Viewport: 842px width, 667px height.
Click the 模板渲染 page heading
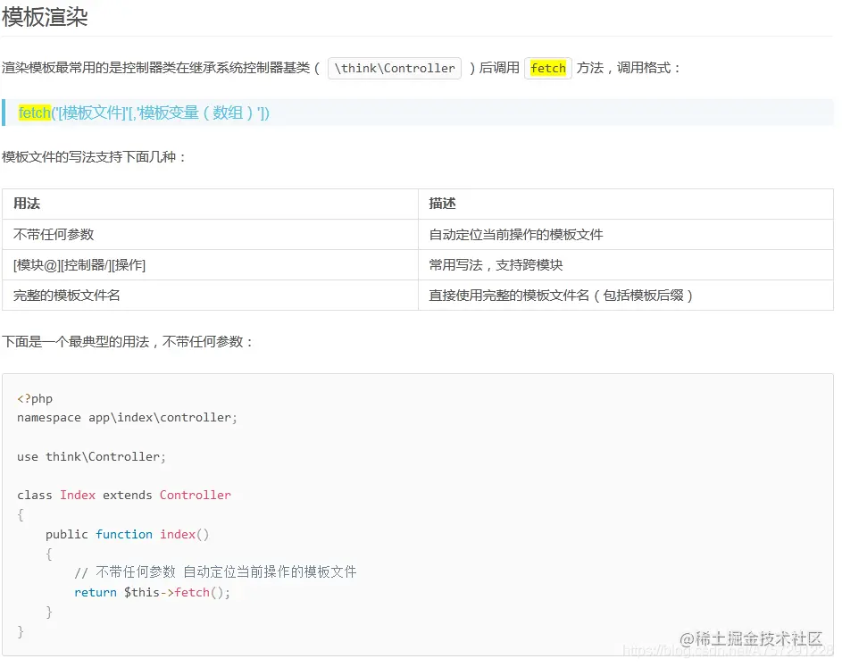click(45, 17)
